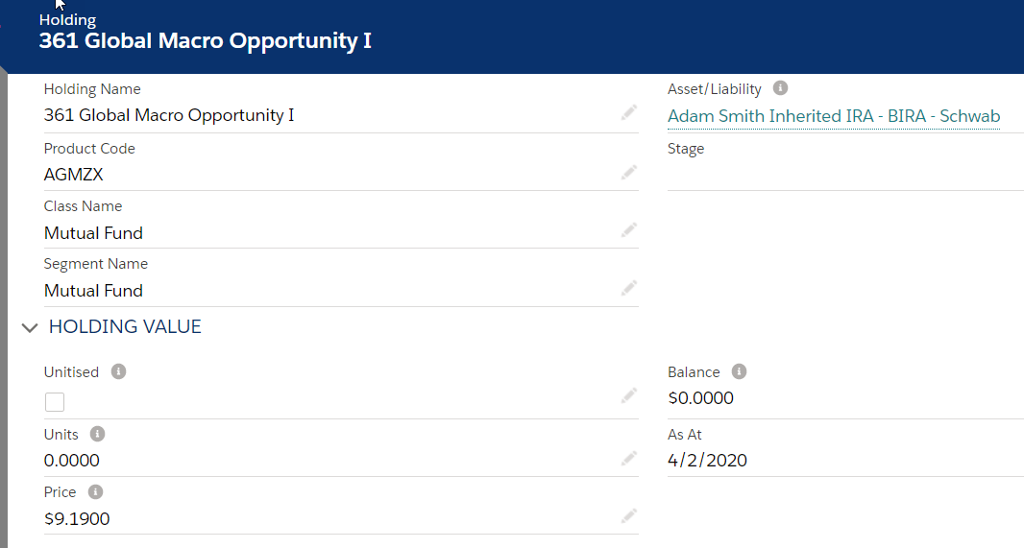Show info tooltip for Price
Screen dimensions: 1024x548
[x=95, y=492]
